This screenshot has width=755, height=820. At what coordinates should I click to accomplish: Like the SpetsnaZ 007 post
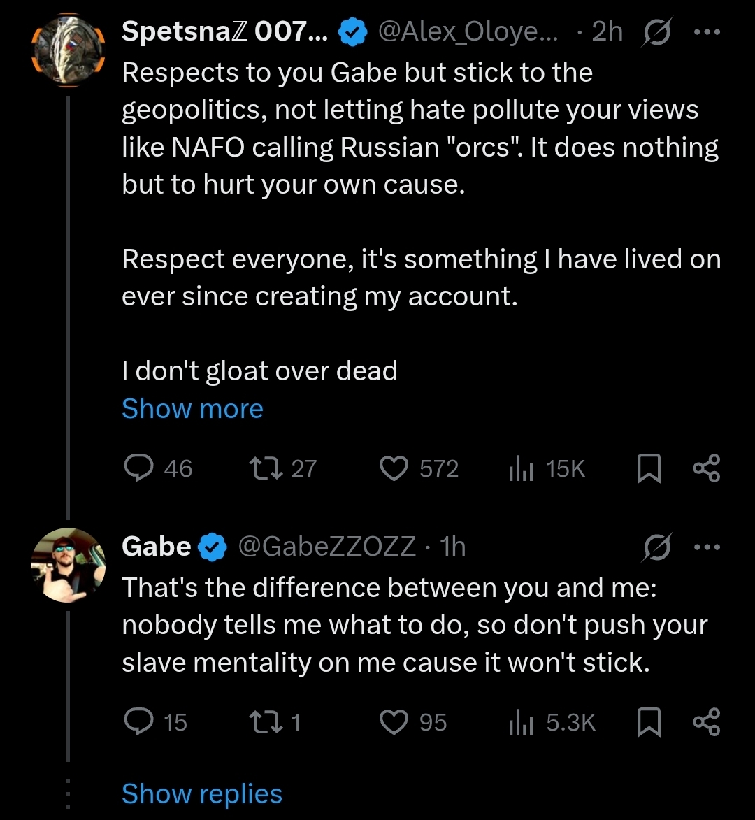pos(394,468)
